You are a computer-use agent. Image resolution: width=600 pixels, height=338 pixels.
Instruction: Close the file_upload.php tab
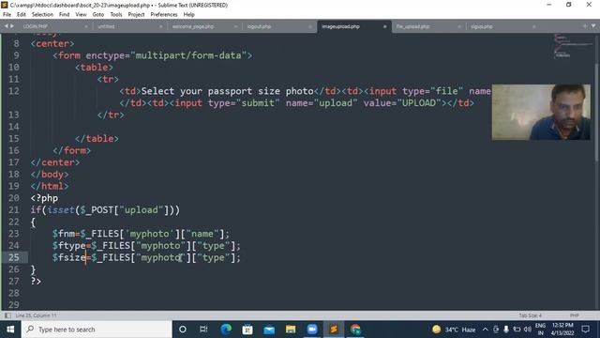pyautogui.click(x=459, y=27)
